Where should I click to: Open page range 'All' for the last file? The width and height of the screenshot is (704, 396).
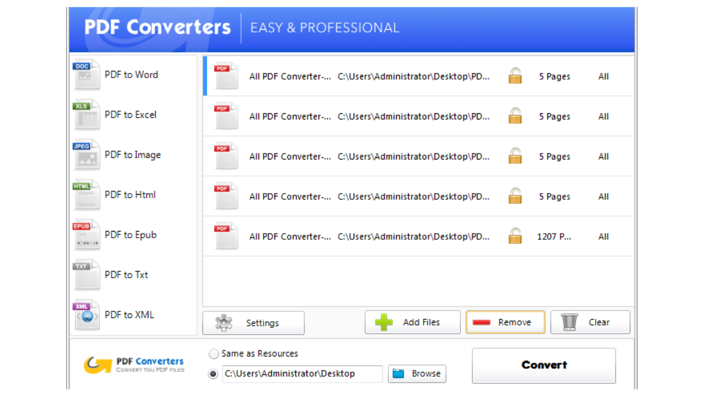pos(603,237)
